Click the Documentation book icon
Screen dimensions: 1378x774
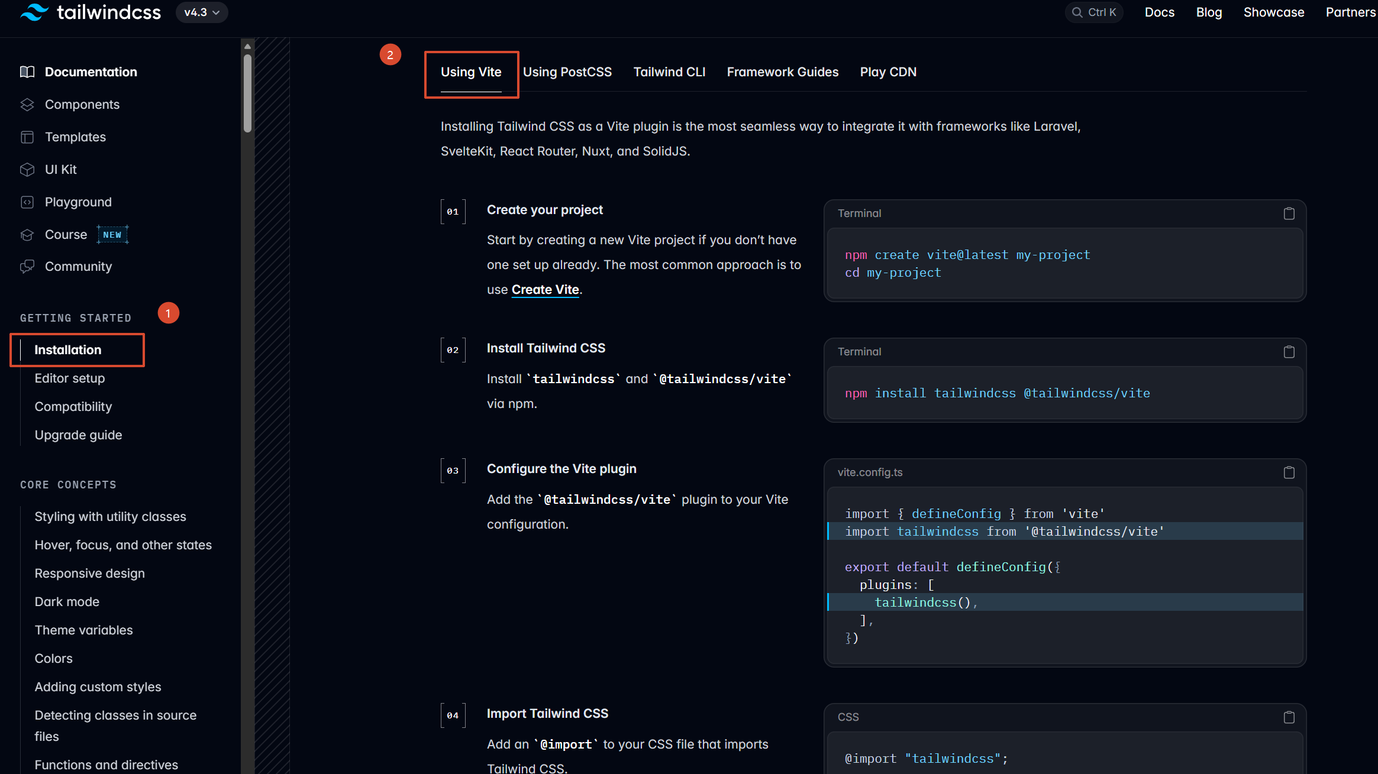pyautogui.click(x=27, y=72)
